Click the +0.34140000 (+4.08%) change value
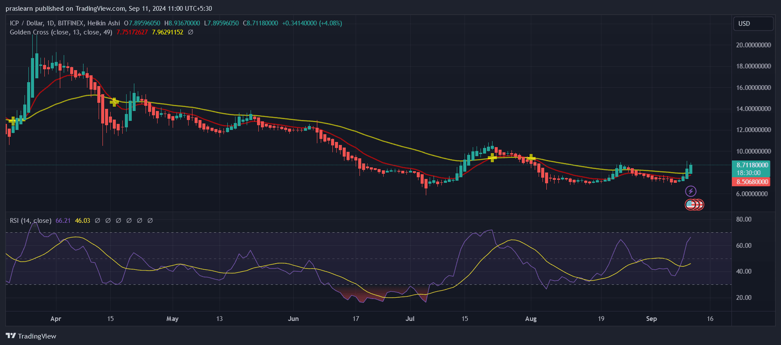This screenshot has width=781, height=345. [312, 23]
